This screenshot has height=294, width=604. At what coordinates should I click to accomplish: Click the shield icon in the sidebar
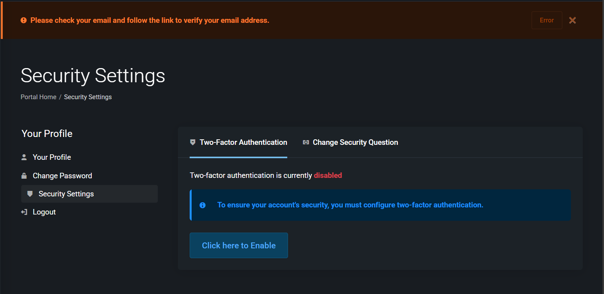click(30, 194)
